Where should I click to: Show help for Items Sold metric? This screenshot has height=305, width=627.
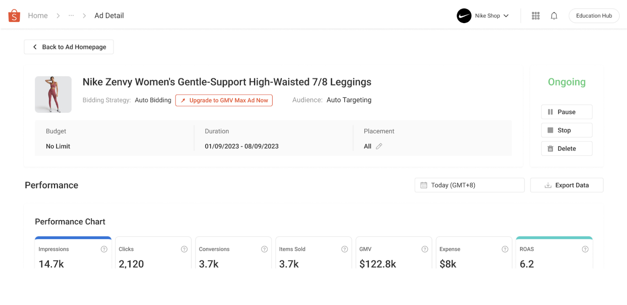(344, 249)
